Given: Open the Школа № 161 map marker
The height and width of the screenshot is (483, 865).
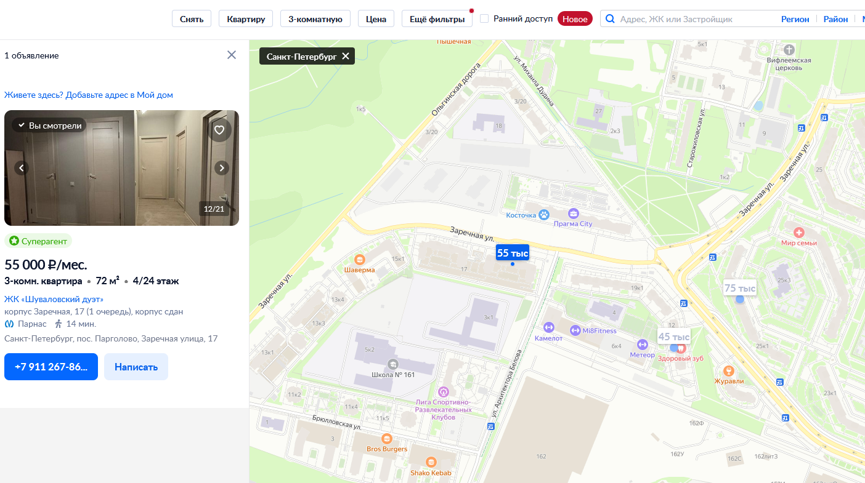Looking at the screenshot, I should point(393,364).
